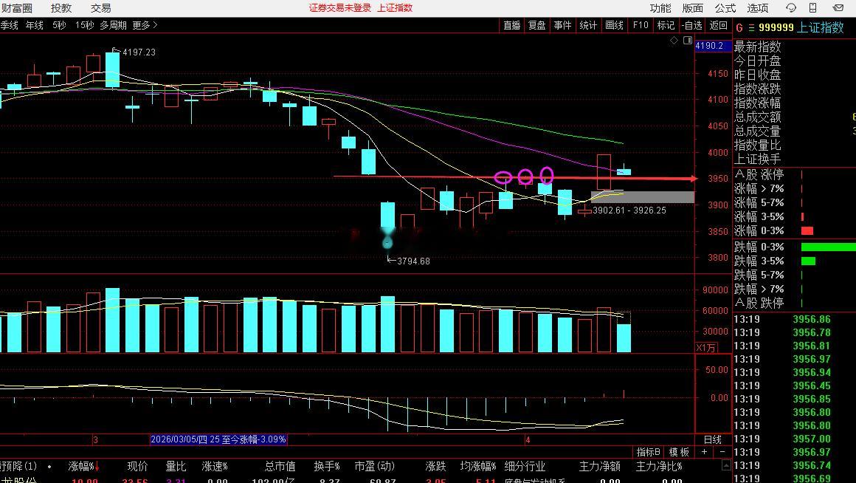Sort list by 量比 column
This screenshot has width=856, height=483.
[176, 467]
